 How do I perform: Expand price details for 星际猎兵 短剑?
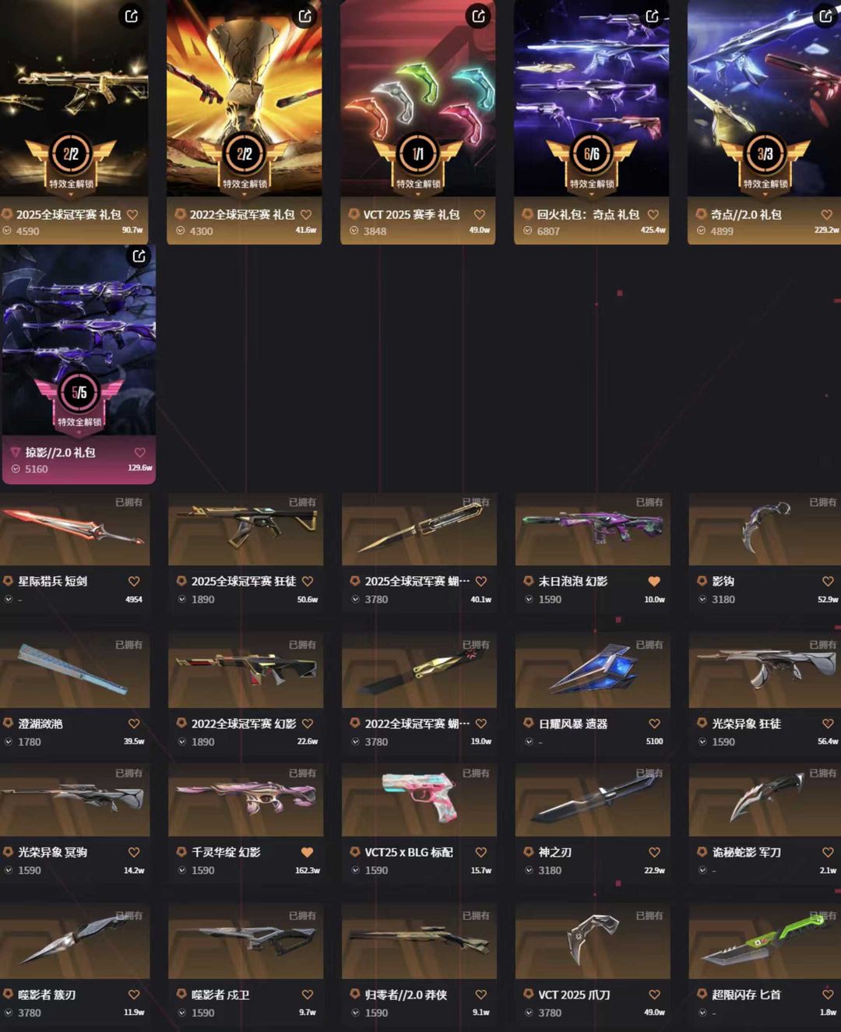point(9,599)
